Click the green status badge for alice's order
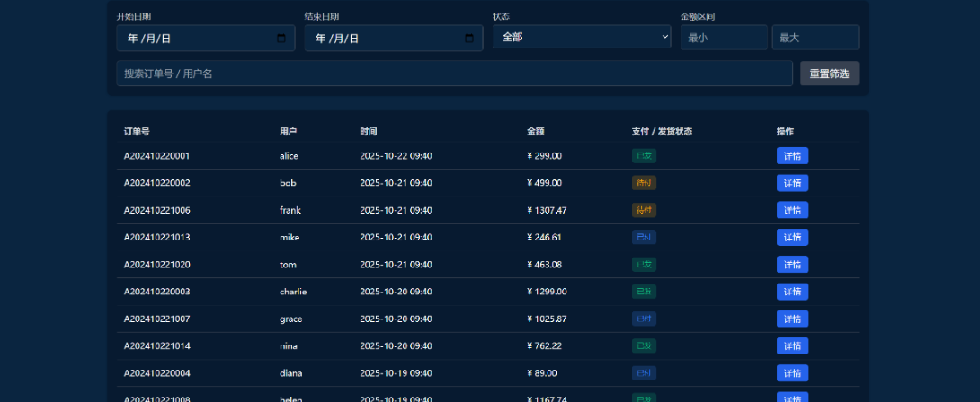 click(644, 156)
